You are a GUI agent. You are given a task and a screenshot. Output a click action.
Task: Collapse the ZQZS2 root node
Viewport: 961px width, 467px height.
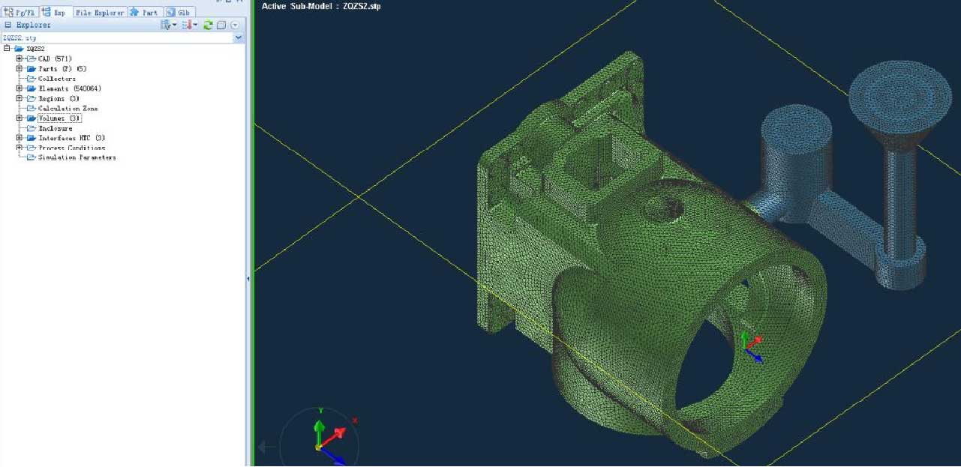[7, 47]
